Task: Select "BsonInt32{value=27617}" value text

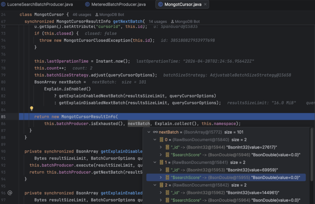Action: coord(252,147)
